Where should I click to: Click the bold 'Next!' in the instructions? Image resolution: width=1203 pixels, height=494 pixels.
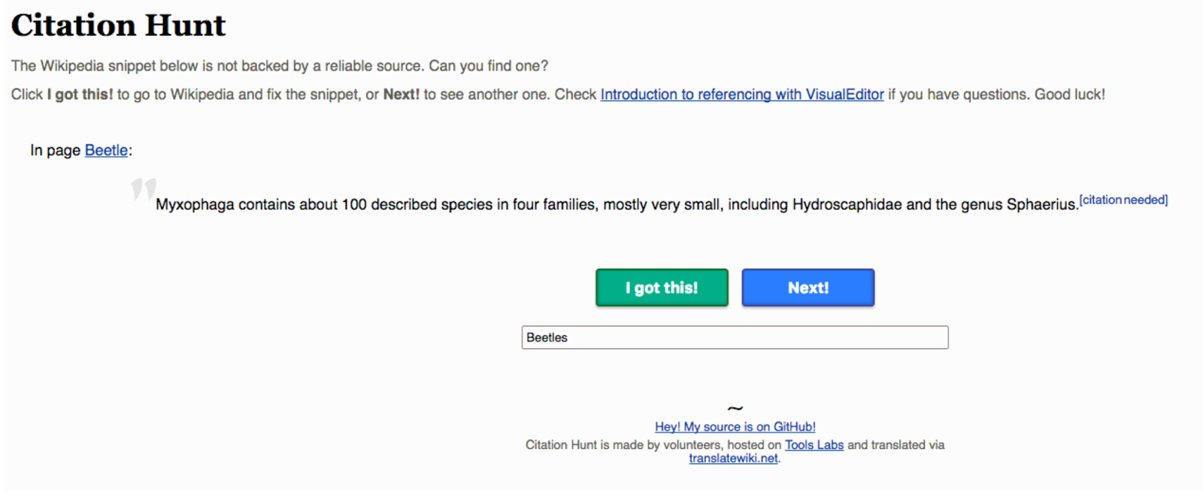coord(401,95)
